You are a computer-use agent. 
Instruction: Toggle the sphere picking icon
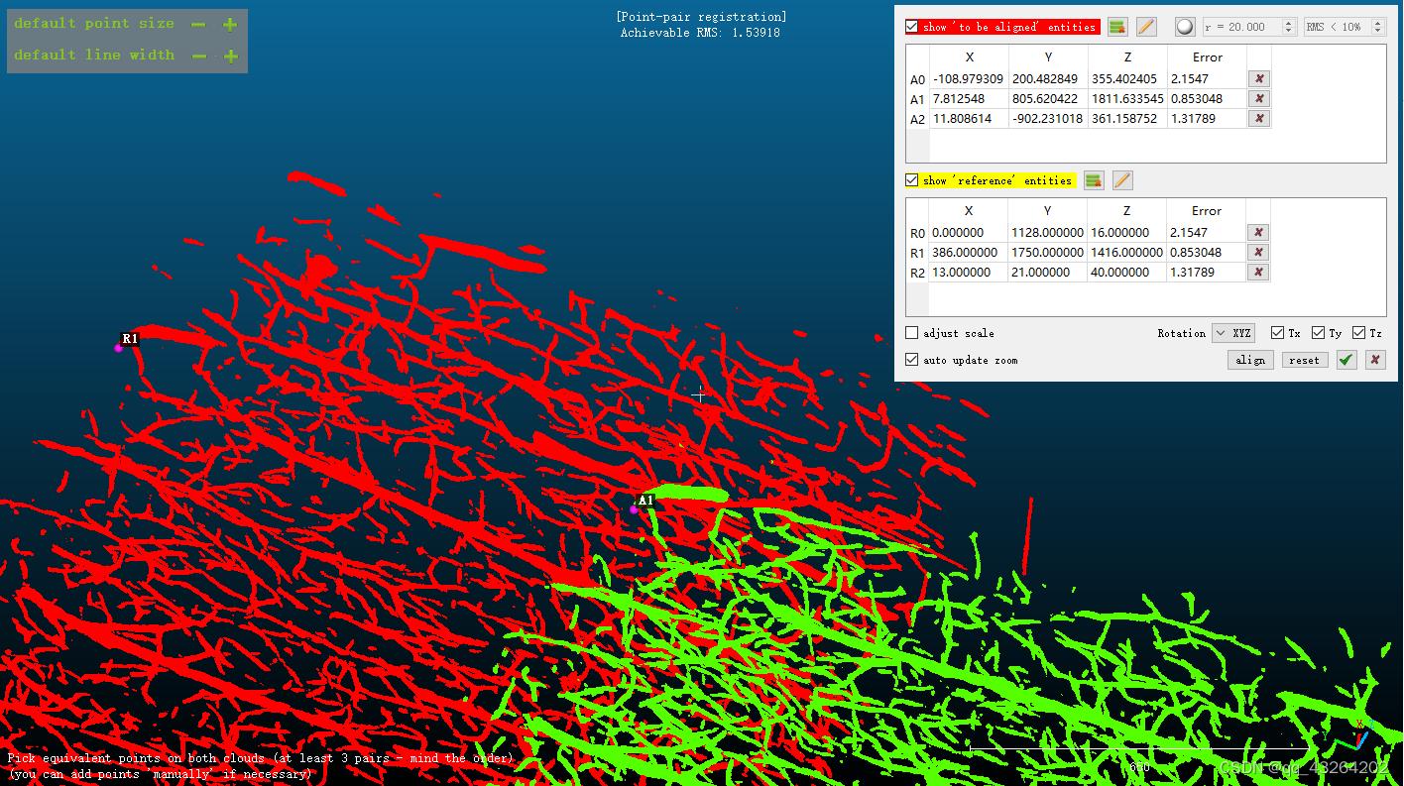pos(1185,27)
